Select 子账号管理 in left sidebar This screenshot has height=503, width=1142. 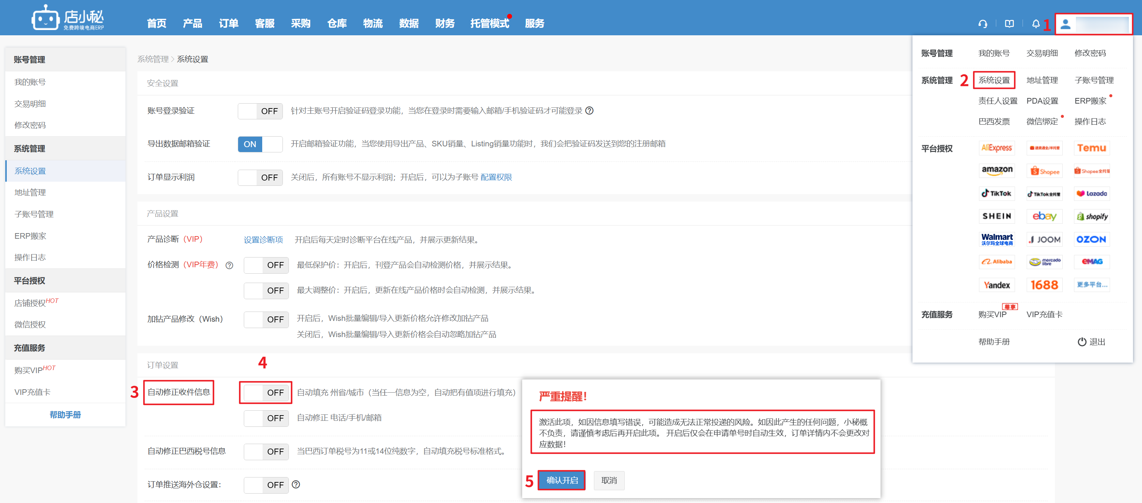click(x=34, y=214)
